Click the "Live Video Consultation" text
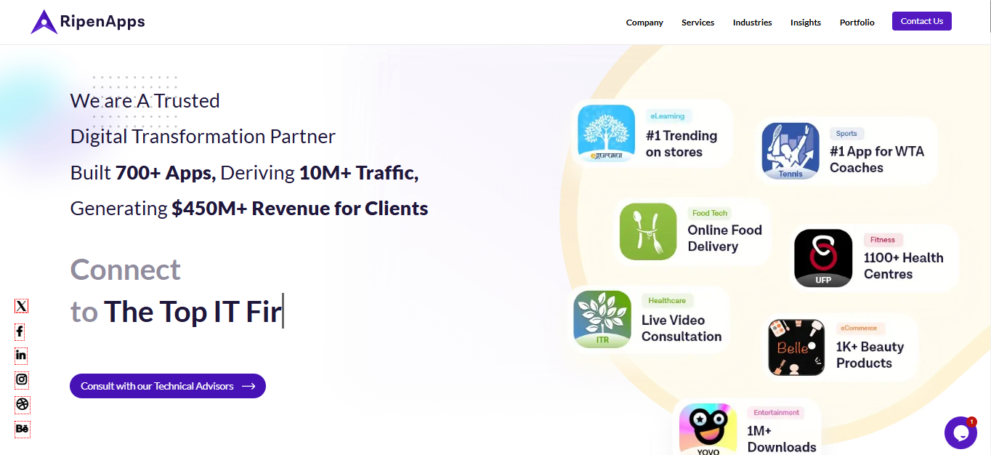 tap(681, 329)
